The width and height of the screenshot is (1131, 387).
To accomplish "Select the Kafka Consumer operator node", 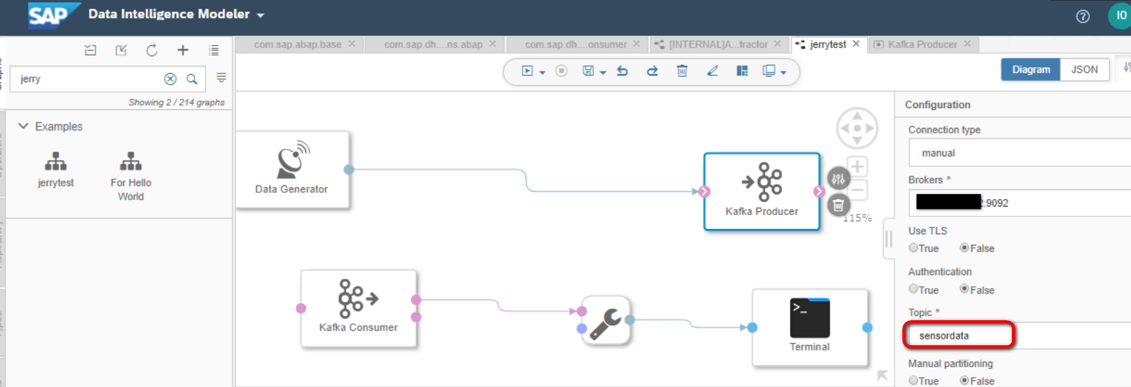I will (x=358, y=308).
